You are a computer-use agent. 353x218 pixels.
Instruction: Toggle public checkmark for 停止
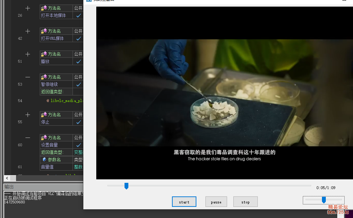pos(78,122)
